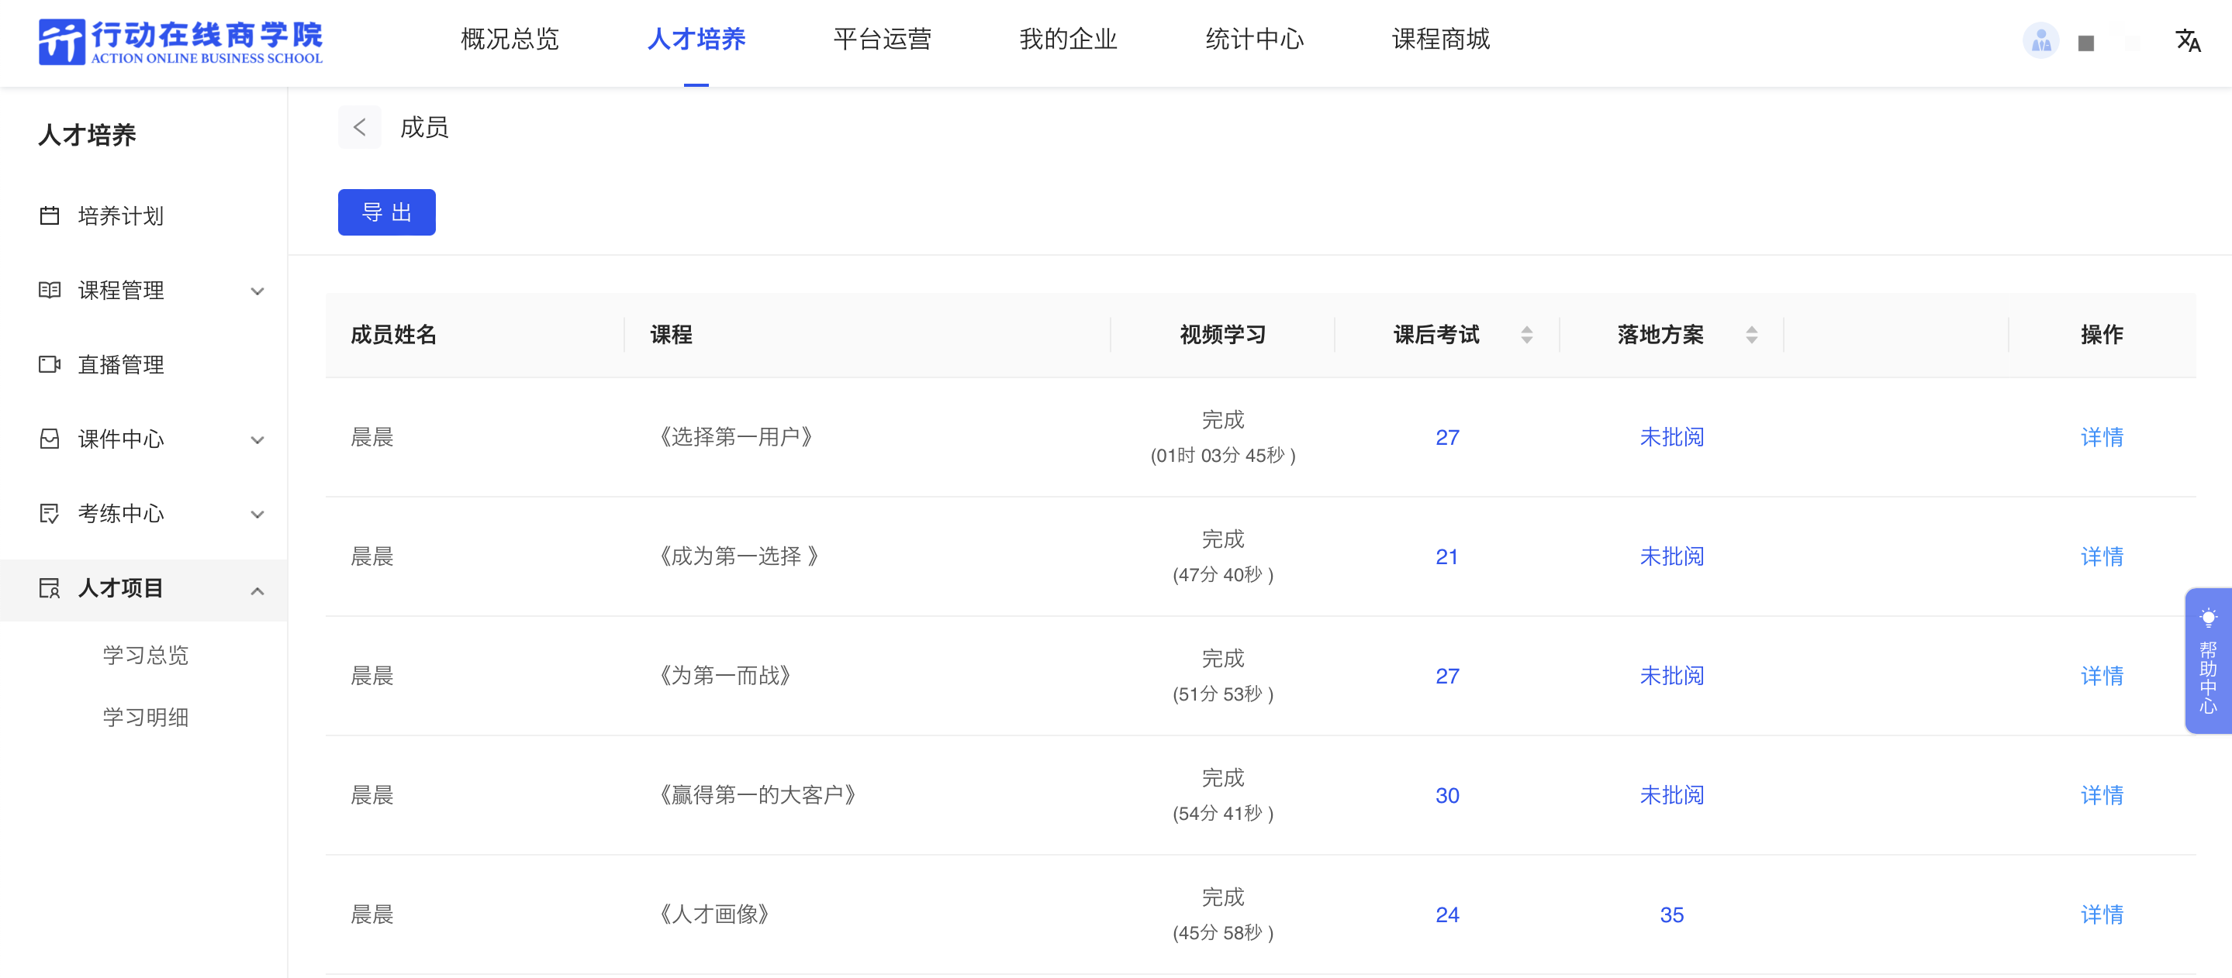Viewport: 2232px width, 978px height.
Task: Click course name 《人才画像》
Action: (x=713, y=914)
